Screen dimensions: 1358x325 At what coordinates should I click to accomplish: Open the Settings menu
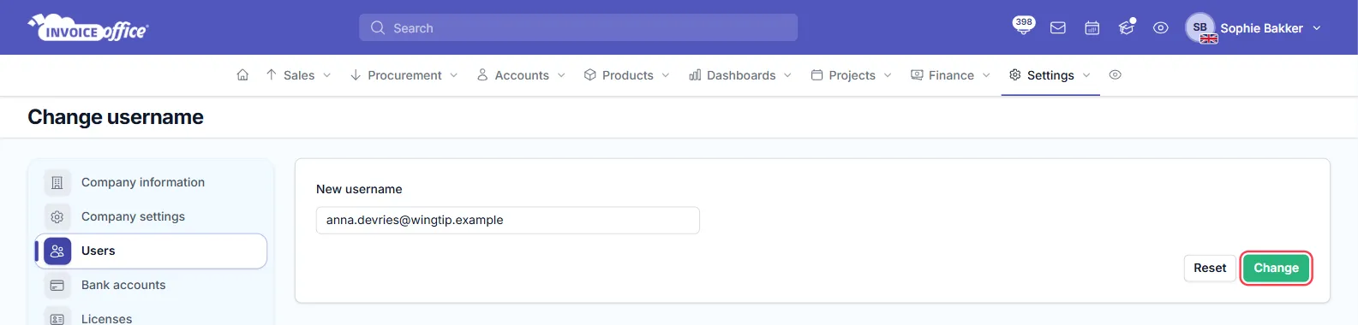pyautogui.click(x=1050, y=75)
